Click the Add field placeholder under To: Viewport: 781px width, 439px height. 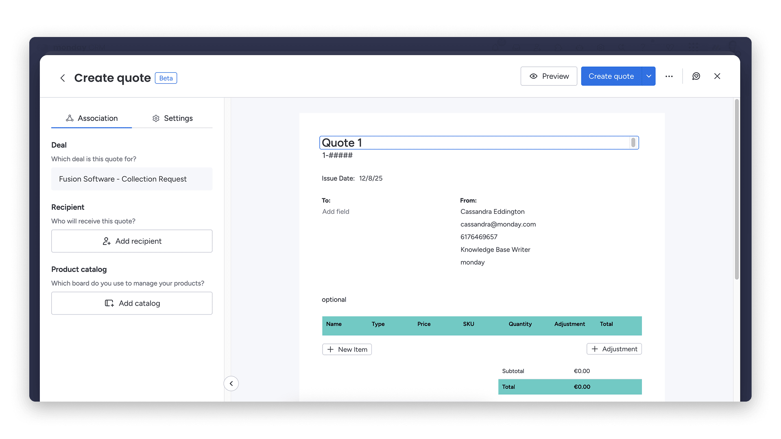coord(336,212)
